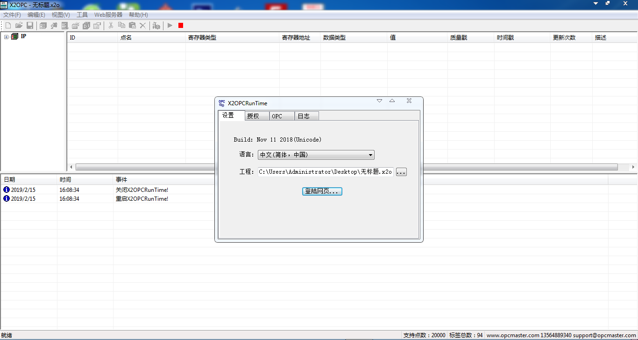Click the 关闭X2OPCRunTime! log entry

pos(142,190)
